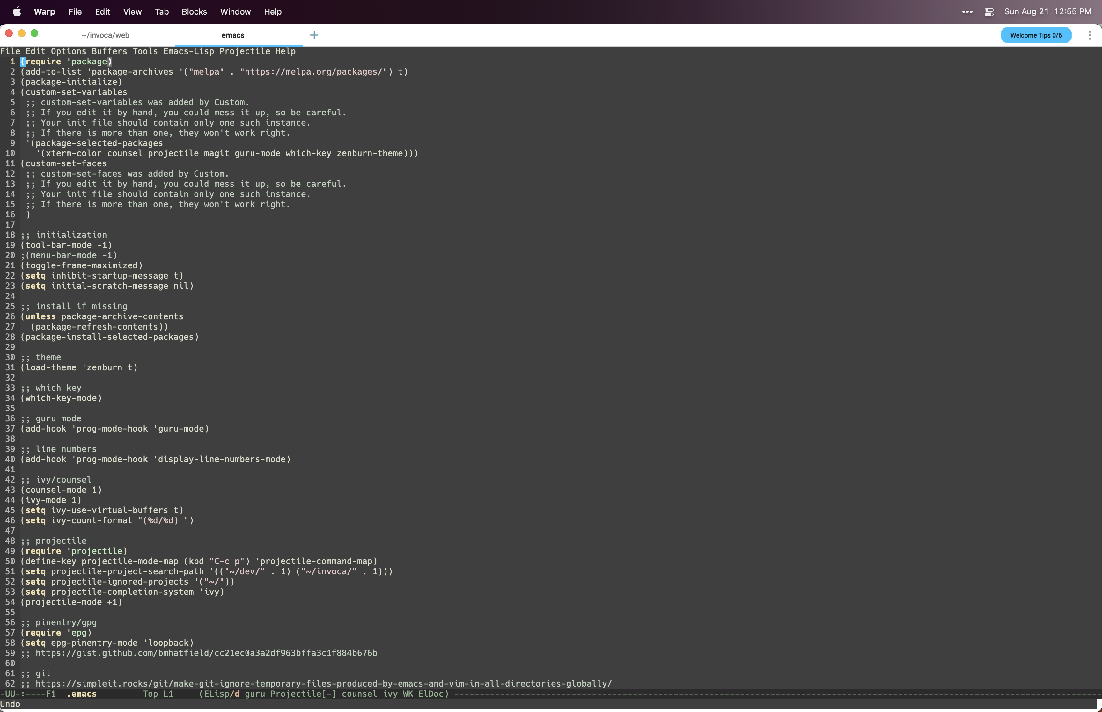Open the Emacs Options menu
Screen dimensions: 1102x712
coord(69,51)
